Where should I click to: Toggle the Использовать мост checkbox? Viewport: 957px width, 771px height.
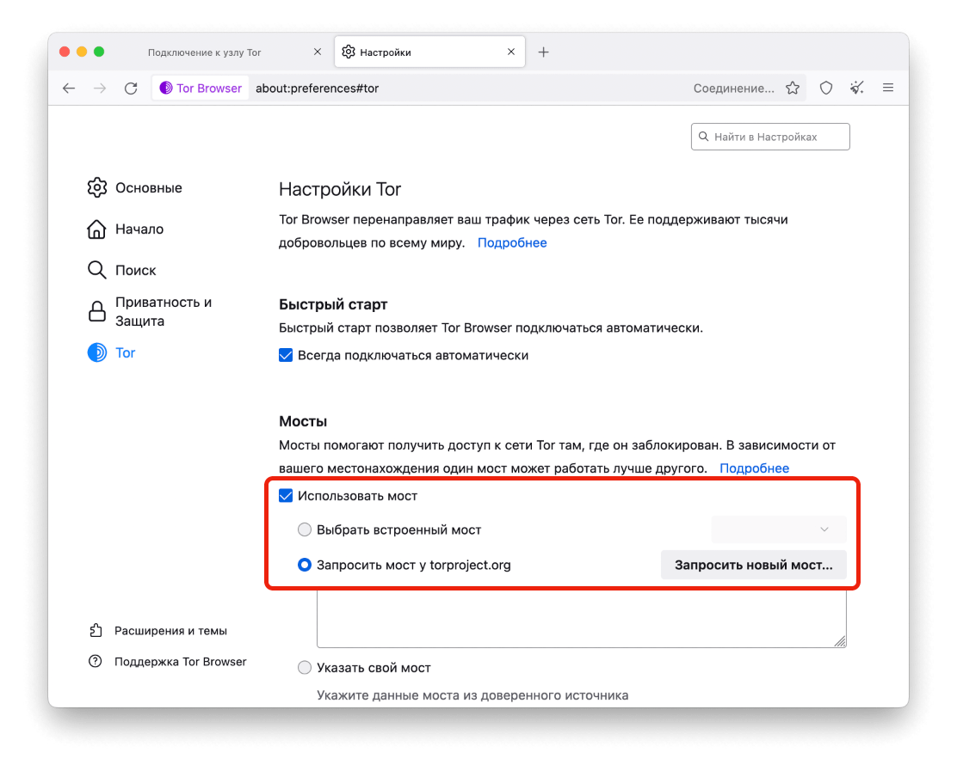285,495
